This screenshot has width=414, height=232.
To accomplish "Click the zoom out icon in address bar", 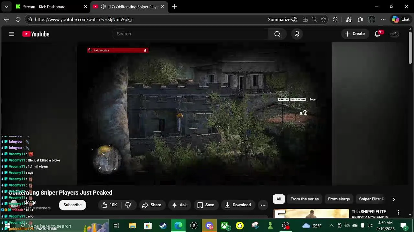I will tap(314, 19).
